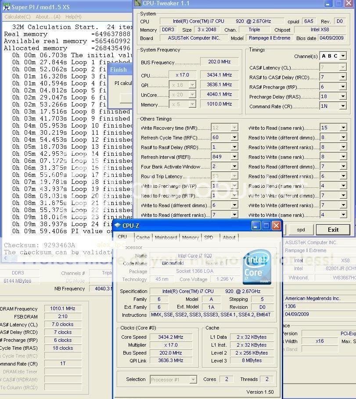Open the Precharge Delay (tRAS) dropdown
The height and width of the screenshot is (399, 356).
point(343,96)
